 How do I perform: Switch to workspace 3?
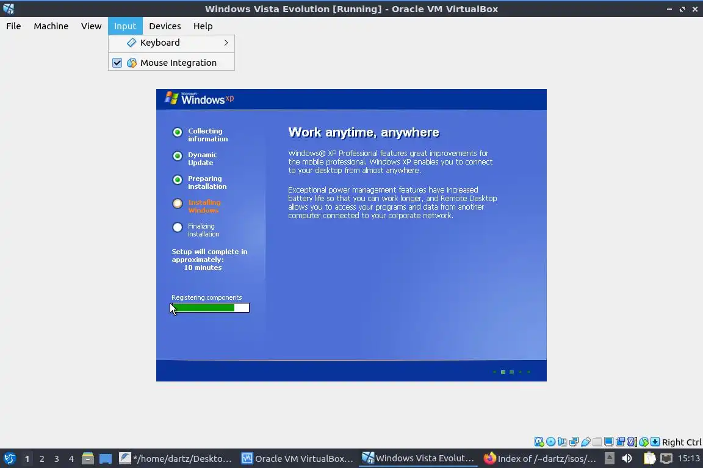(57, 459)
